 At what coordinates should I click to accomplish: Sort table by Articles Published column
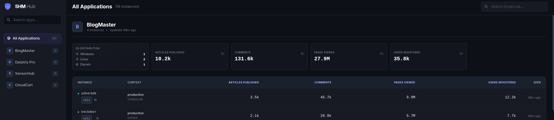click(243, 82)
